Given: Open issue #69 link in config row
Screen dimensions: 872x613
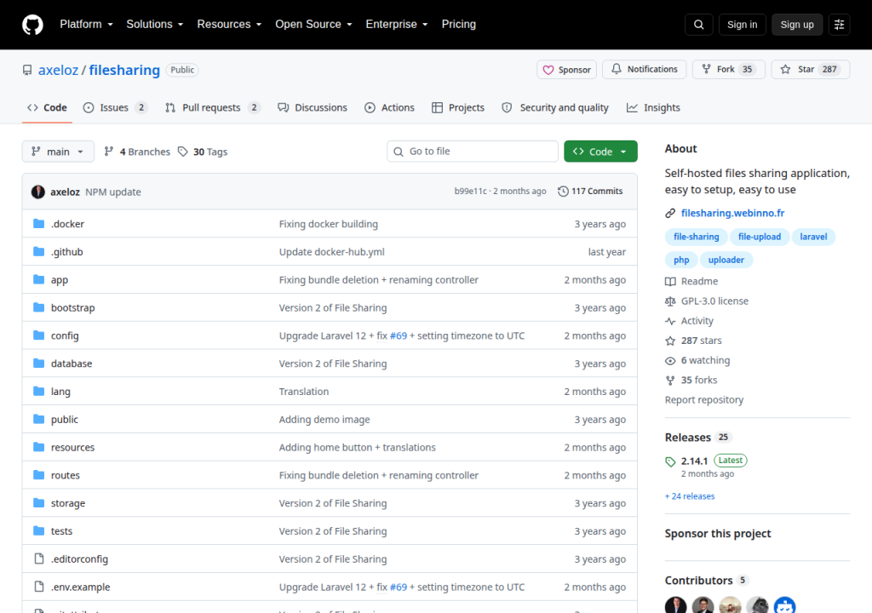Looking at the screenshot, I should [x=399, y=336].
